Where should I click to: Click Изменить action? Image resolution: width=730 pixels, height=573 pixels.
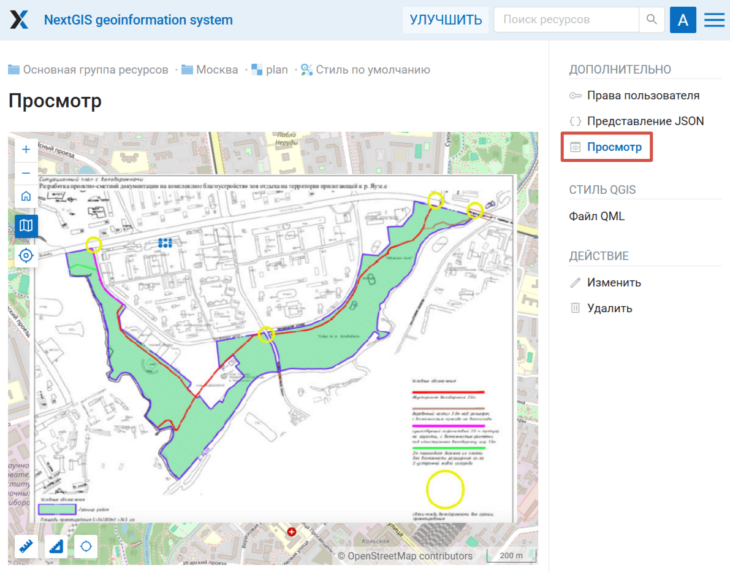(614, 283)
